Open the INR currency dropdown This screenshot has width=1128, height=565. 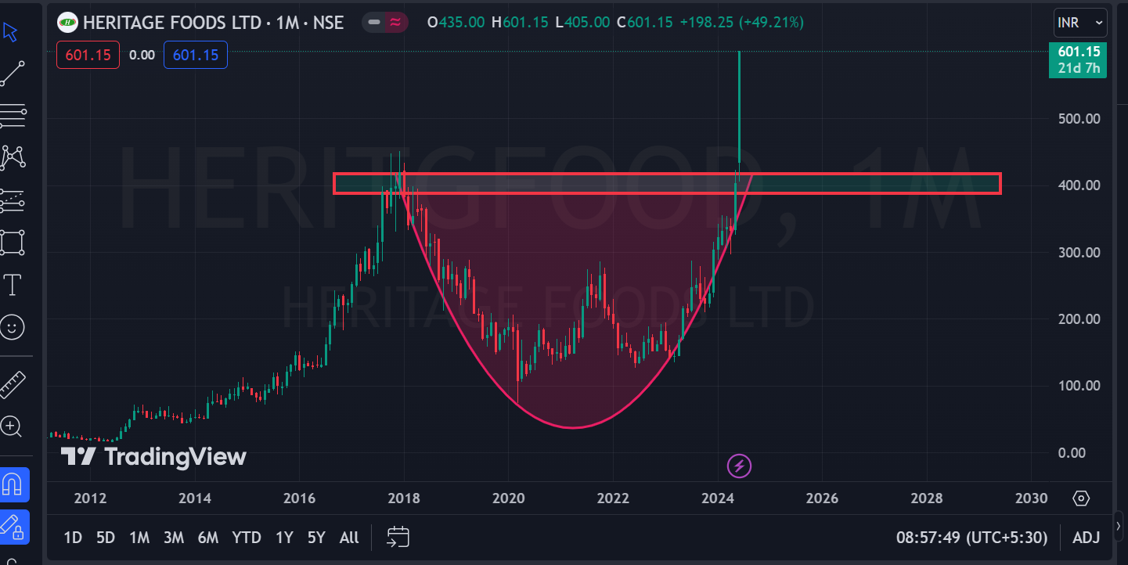tap(1080, 23)
